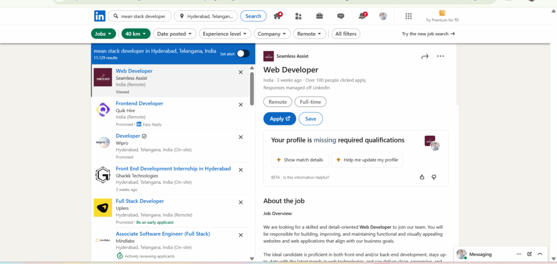Open the Company filter dropdown
Image resolution: width=557 pixels, height=264 pixels.
272,34
